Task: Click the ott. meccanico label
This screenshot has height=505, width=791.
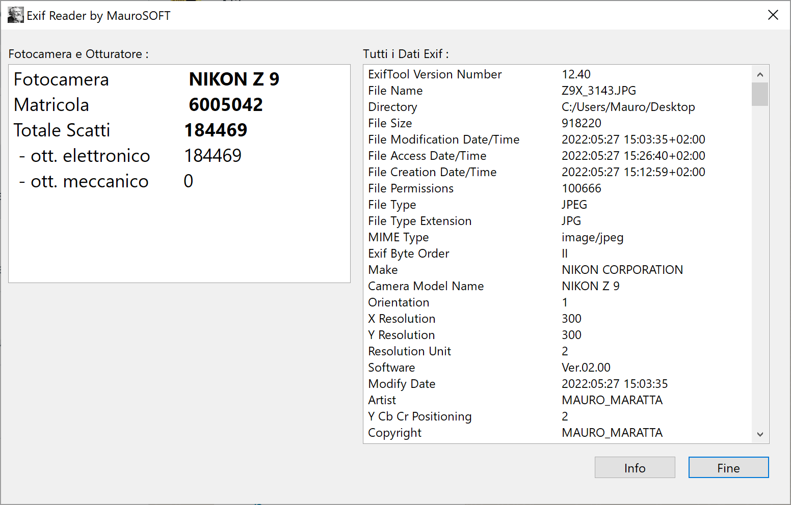Action: coord(84,181)
